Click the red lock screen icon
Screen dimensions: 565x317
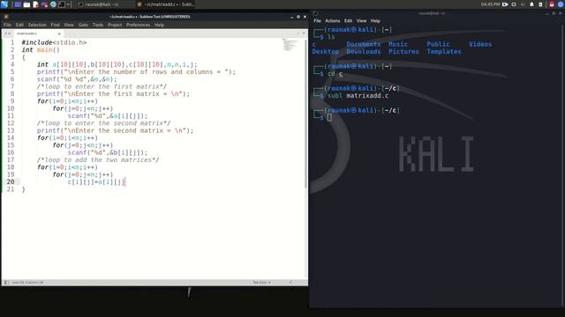click(552, 4)
